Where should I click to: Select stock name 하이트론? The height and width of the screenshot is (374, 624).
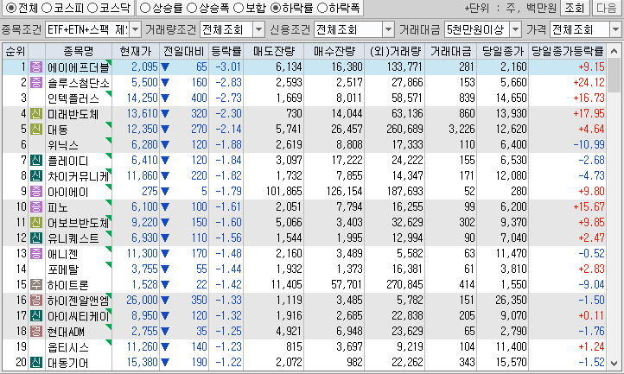point(68,285)
